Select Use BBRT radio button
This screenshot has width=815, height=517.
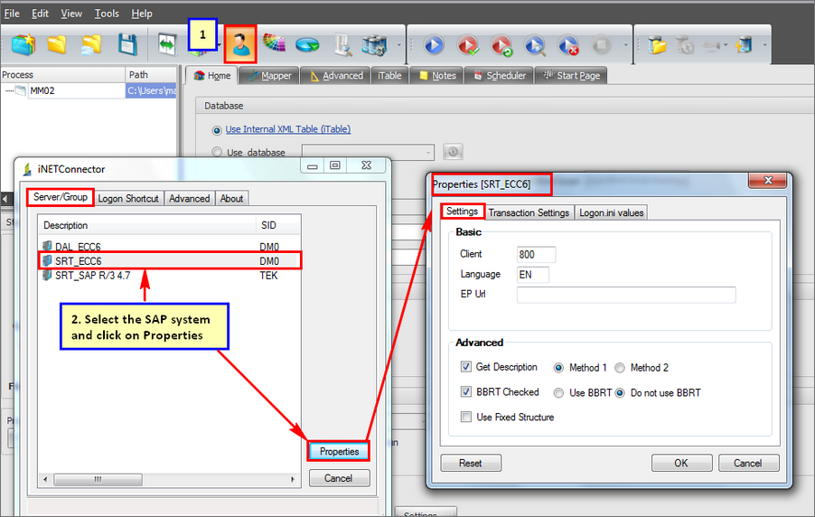558,392
